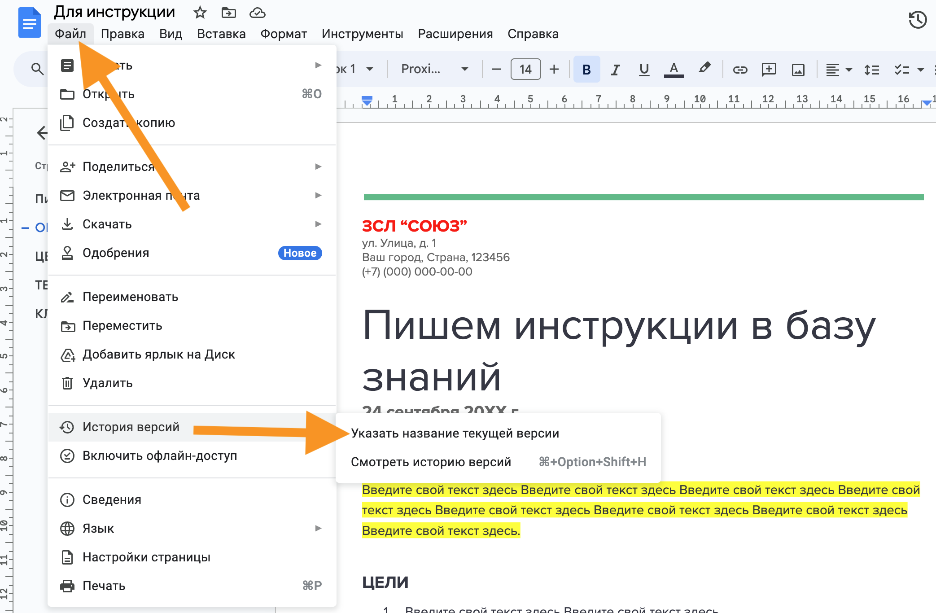Image resolution: width=936 pixels, height=613 pixels.
Task: Click the add comment icon in toolbar
Action: (x=769, y=70)
